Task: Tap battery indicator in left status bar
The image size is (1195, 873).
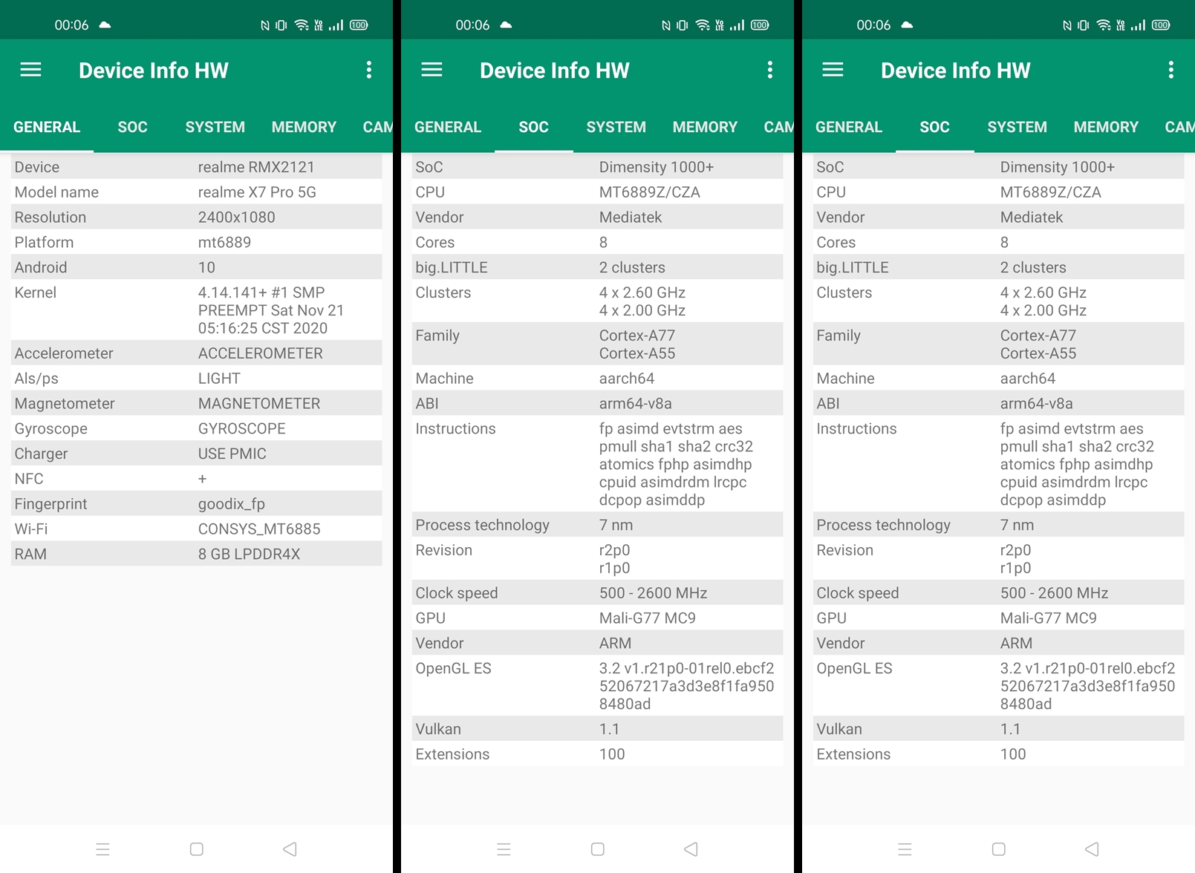Action: [x=359, y=25]
